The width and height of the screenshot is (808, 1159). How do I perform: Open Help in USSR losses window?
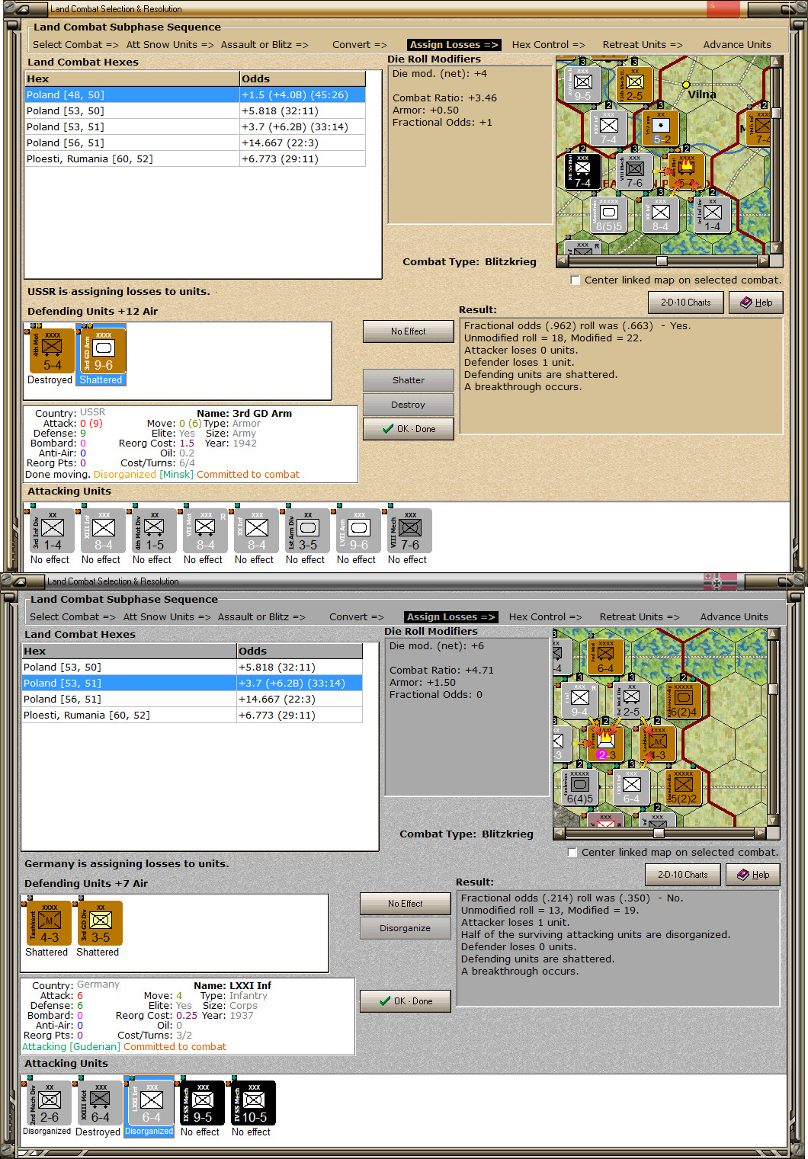pyautogui.click(x=756, y=303)
